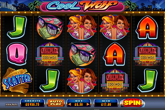This screenshot has width=165, height=110.
Task: Increase the bet with the right arrow
Action: pos(88,105)
